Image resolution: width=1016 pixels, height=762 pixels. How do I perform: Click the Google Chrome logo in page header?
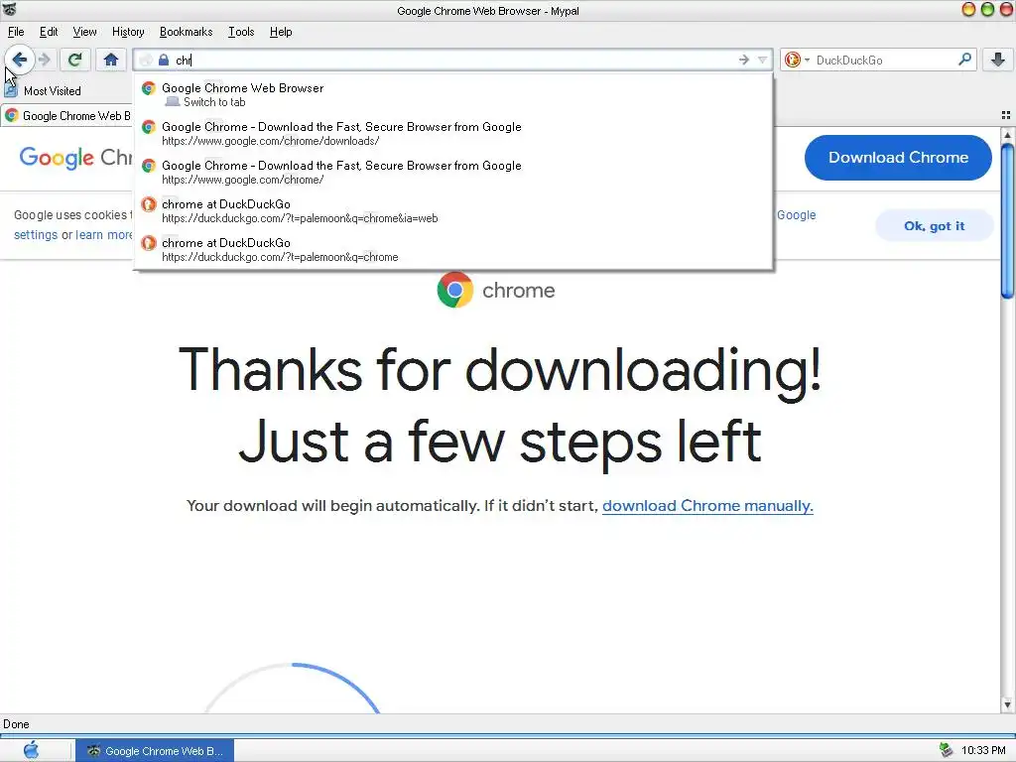click(75, 158)
